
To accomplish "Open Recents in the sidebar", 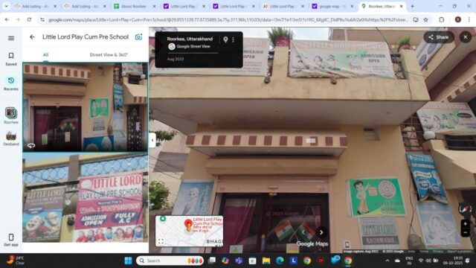I will [x=11, y=83].
